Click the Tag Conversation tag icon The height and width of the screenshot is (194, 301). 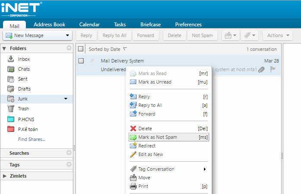(133, 169)
